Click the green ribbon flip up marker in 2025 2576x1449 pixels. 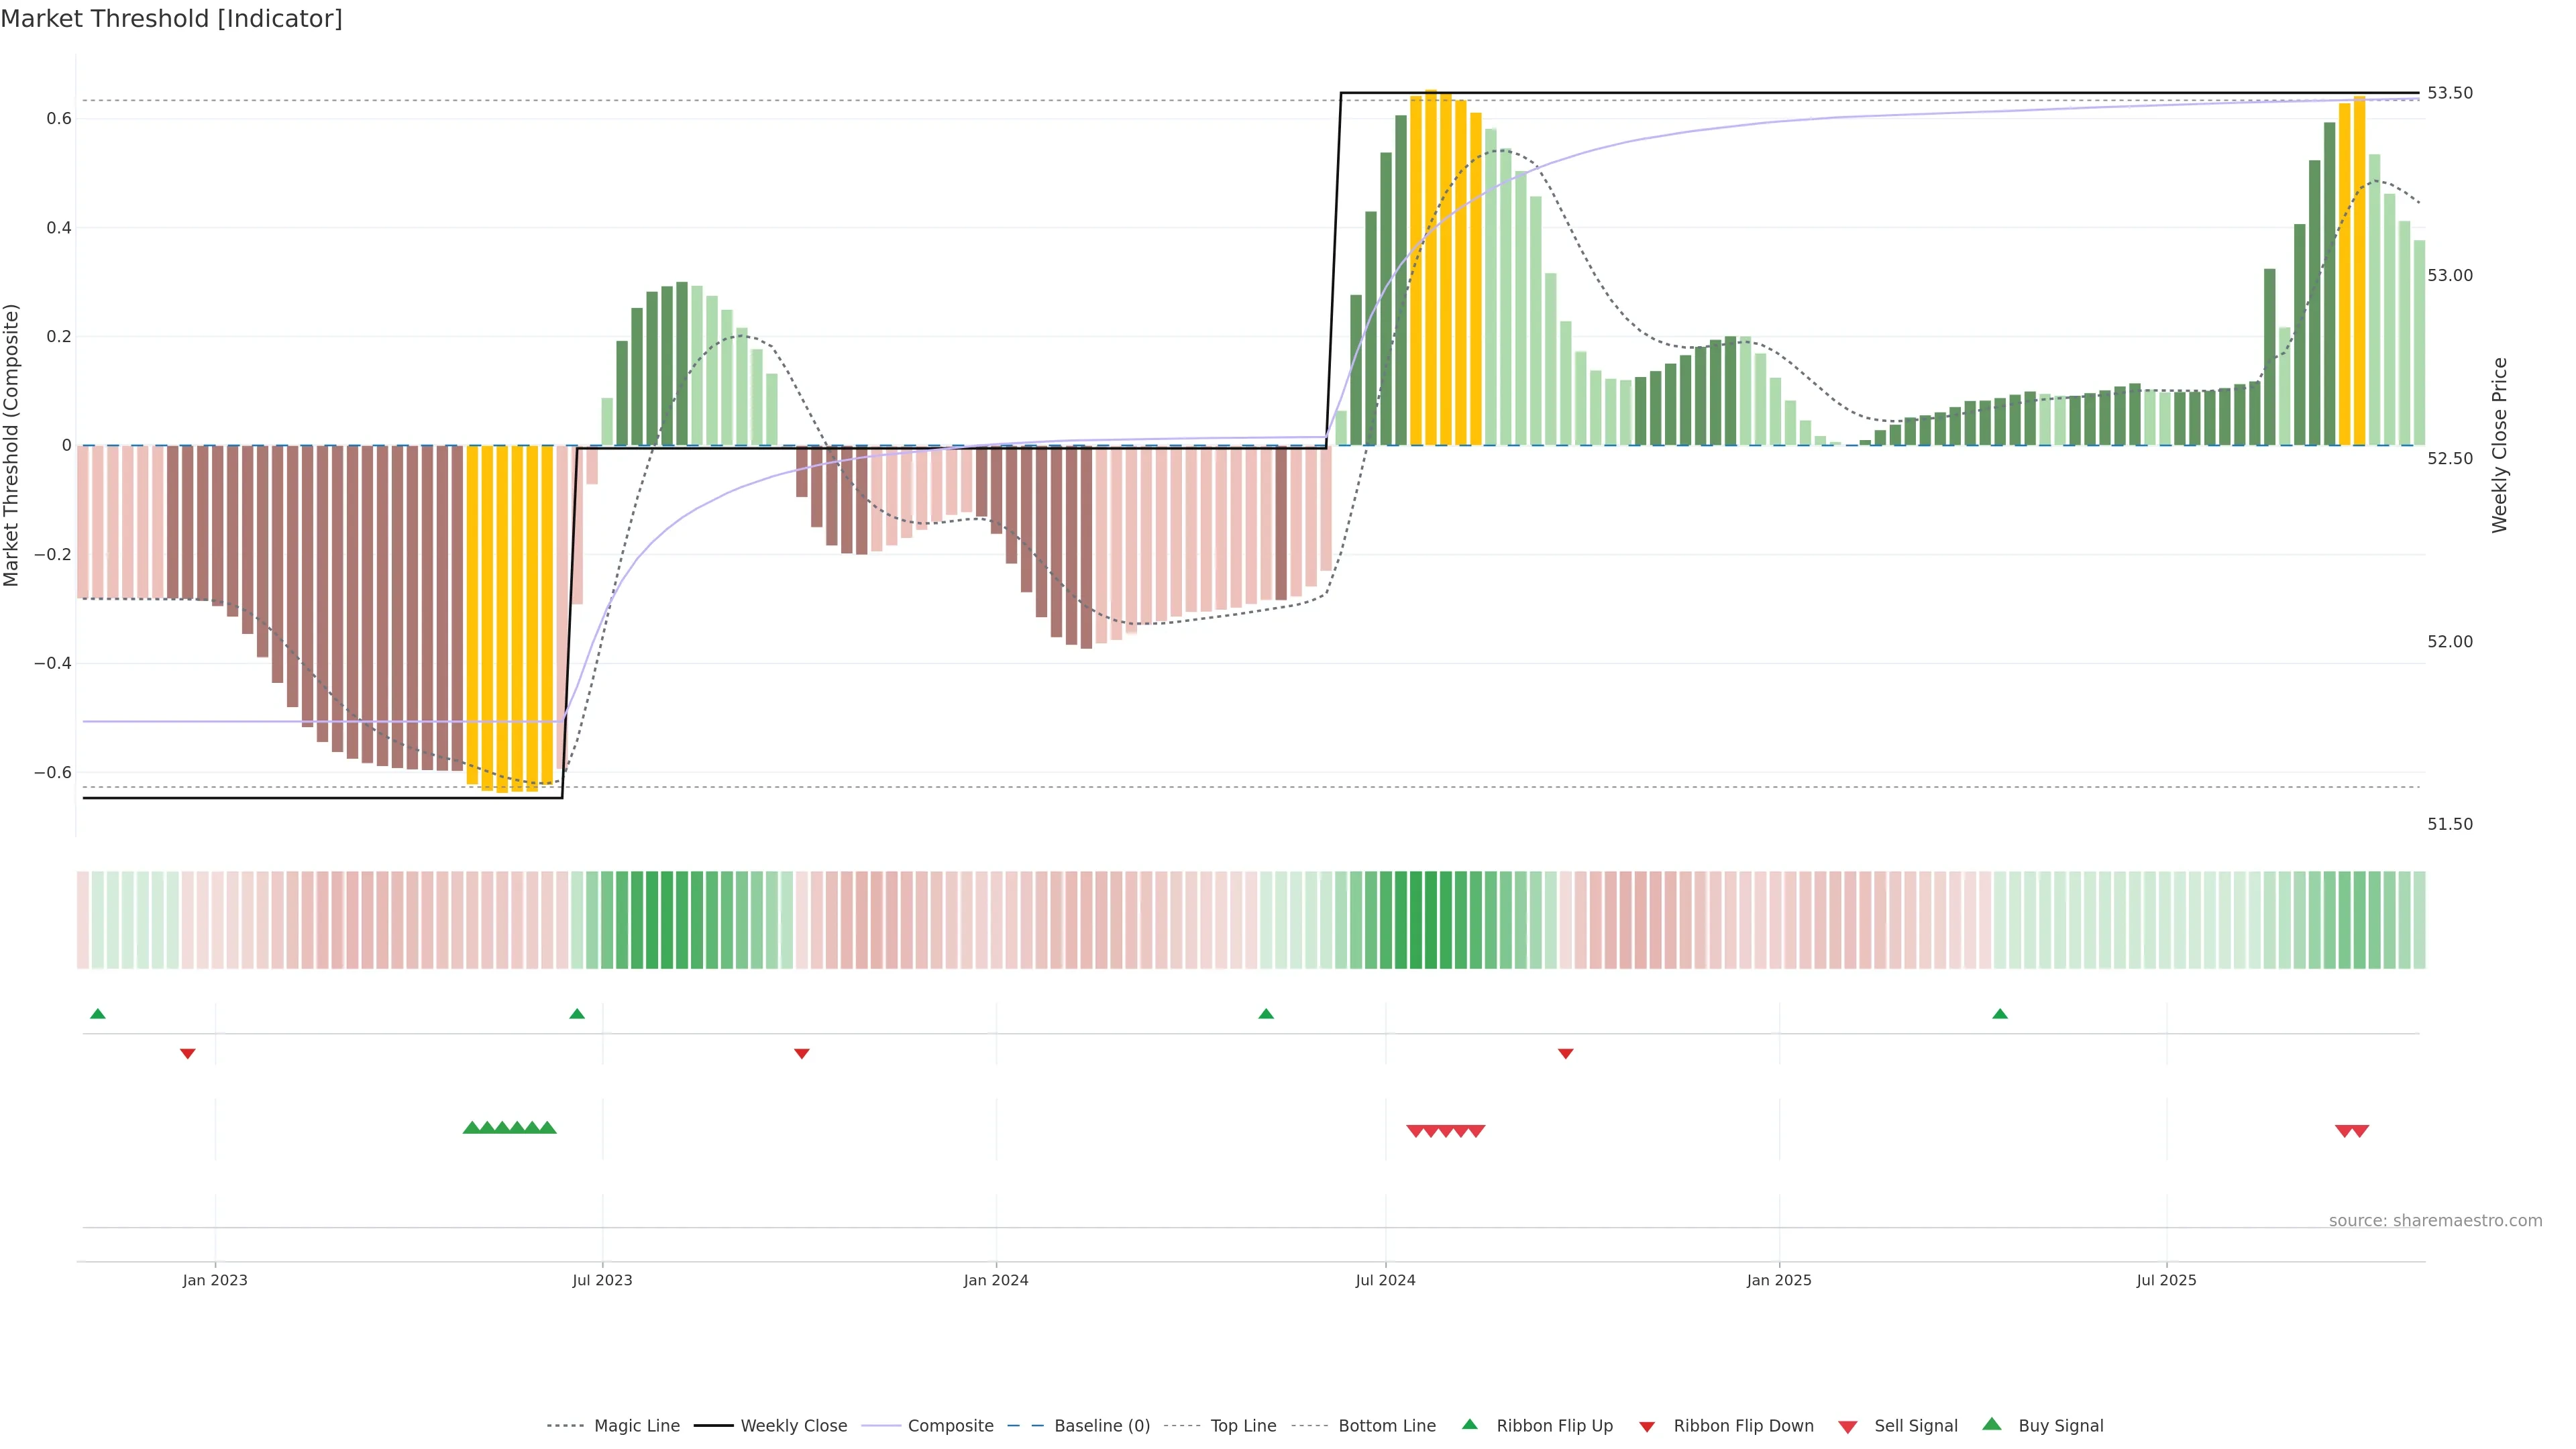click(x=2000, y=1014)
